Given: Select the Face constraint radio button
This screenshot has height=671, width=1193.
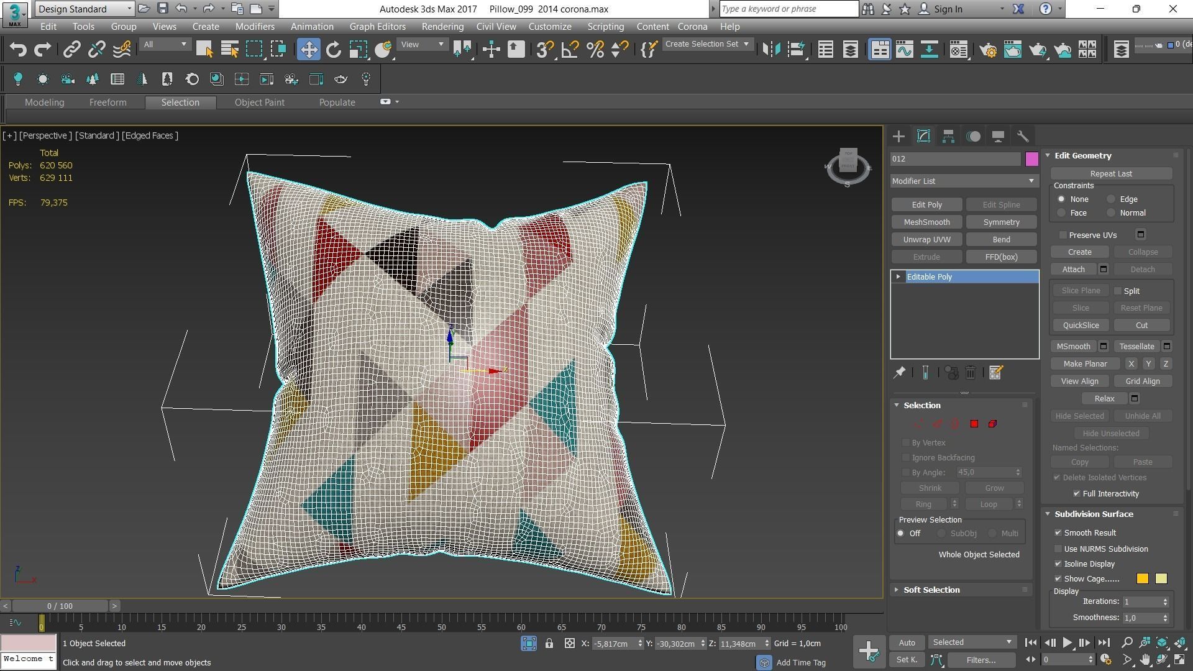Looking at the screenshot, I should (x=1061, y=213).
